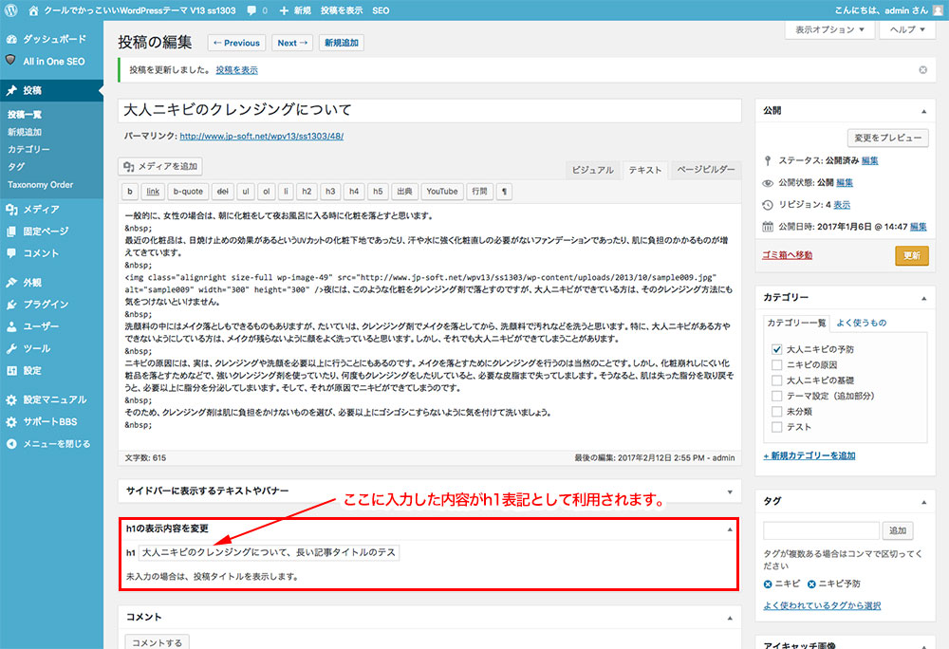Check the テーマ設定（追加部分） category

coord(777,397)
